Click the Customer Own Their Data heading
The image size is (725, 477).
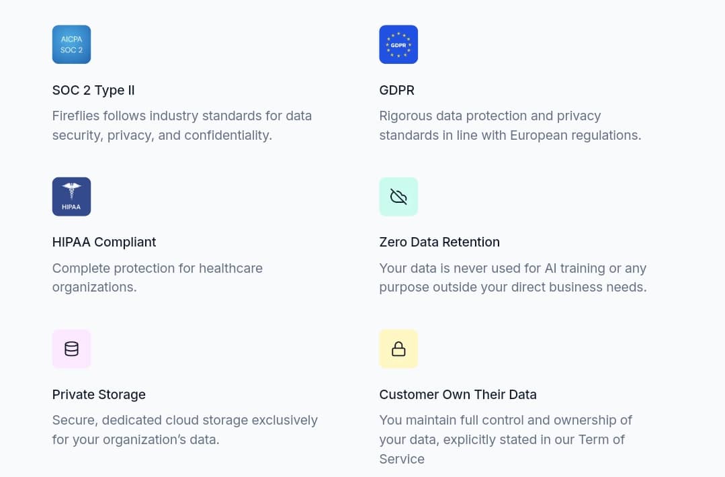458,394
